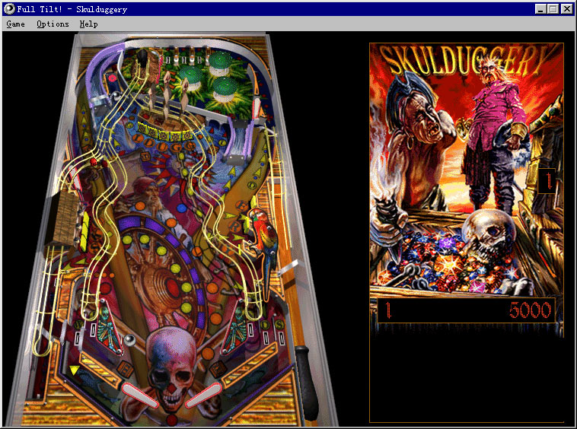This screenshot has height=429, width=577.
Task: Click the yellow arrow at the left outlane
Action: pyautogui.click(x=75, y=370)
